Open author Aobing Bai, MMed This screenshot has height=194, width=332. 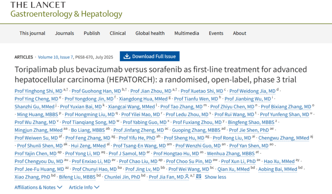click(x=278, y=170)
